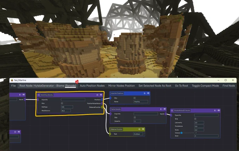Click comment icon on Distance Function node
Viewport: 239px width, 151px height.
coord(143,129)
